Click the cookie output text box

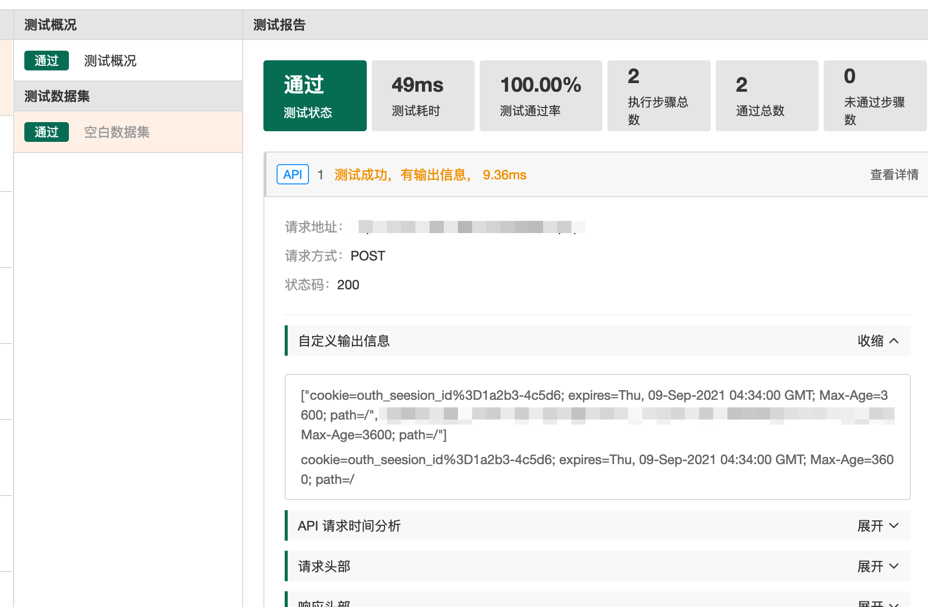tap(597, 437)
